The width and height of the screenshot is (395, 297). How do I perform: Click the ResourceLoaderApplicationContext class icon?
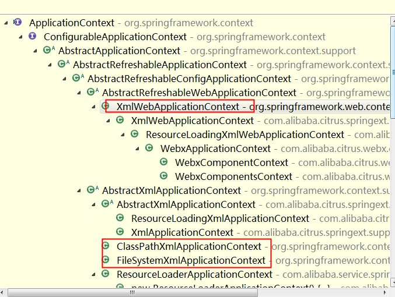pyautogui.click(x=105, y=273)
